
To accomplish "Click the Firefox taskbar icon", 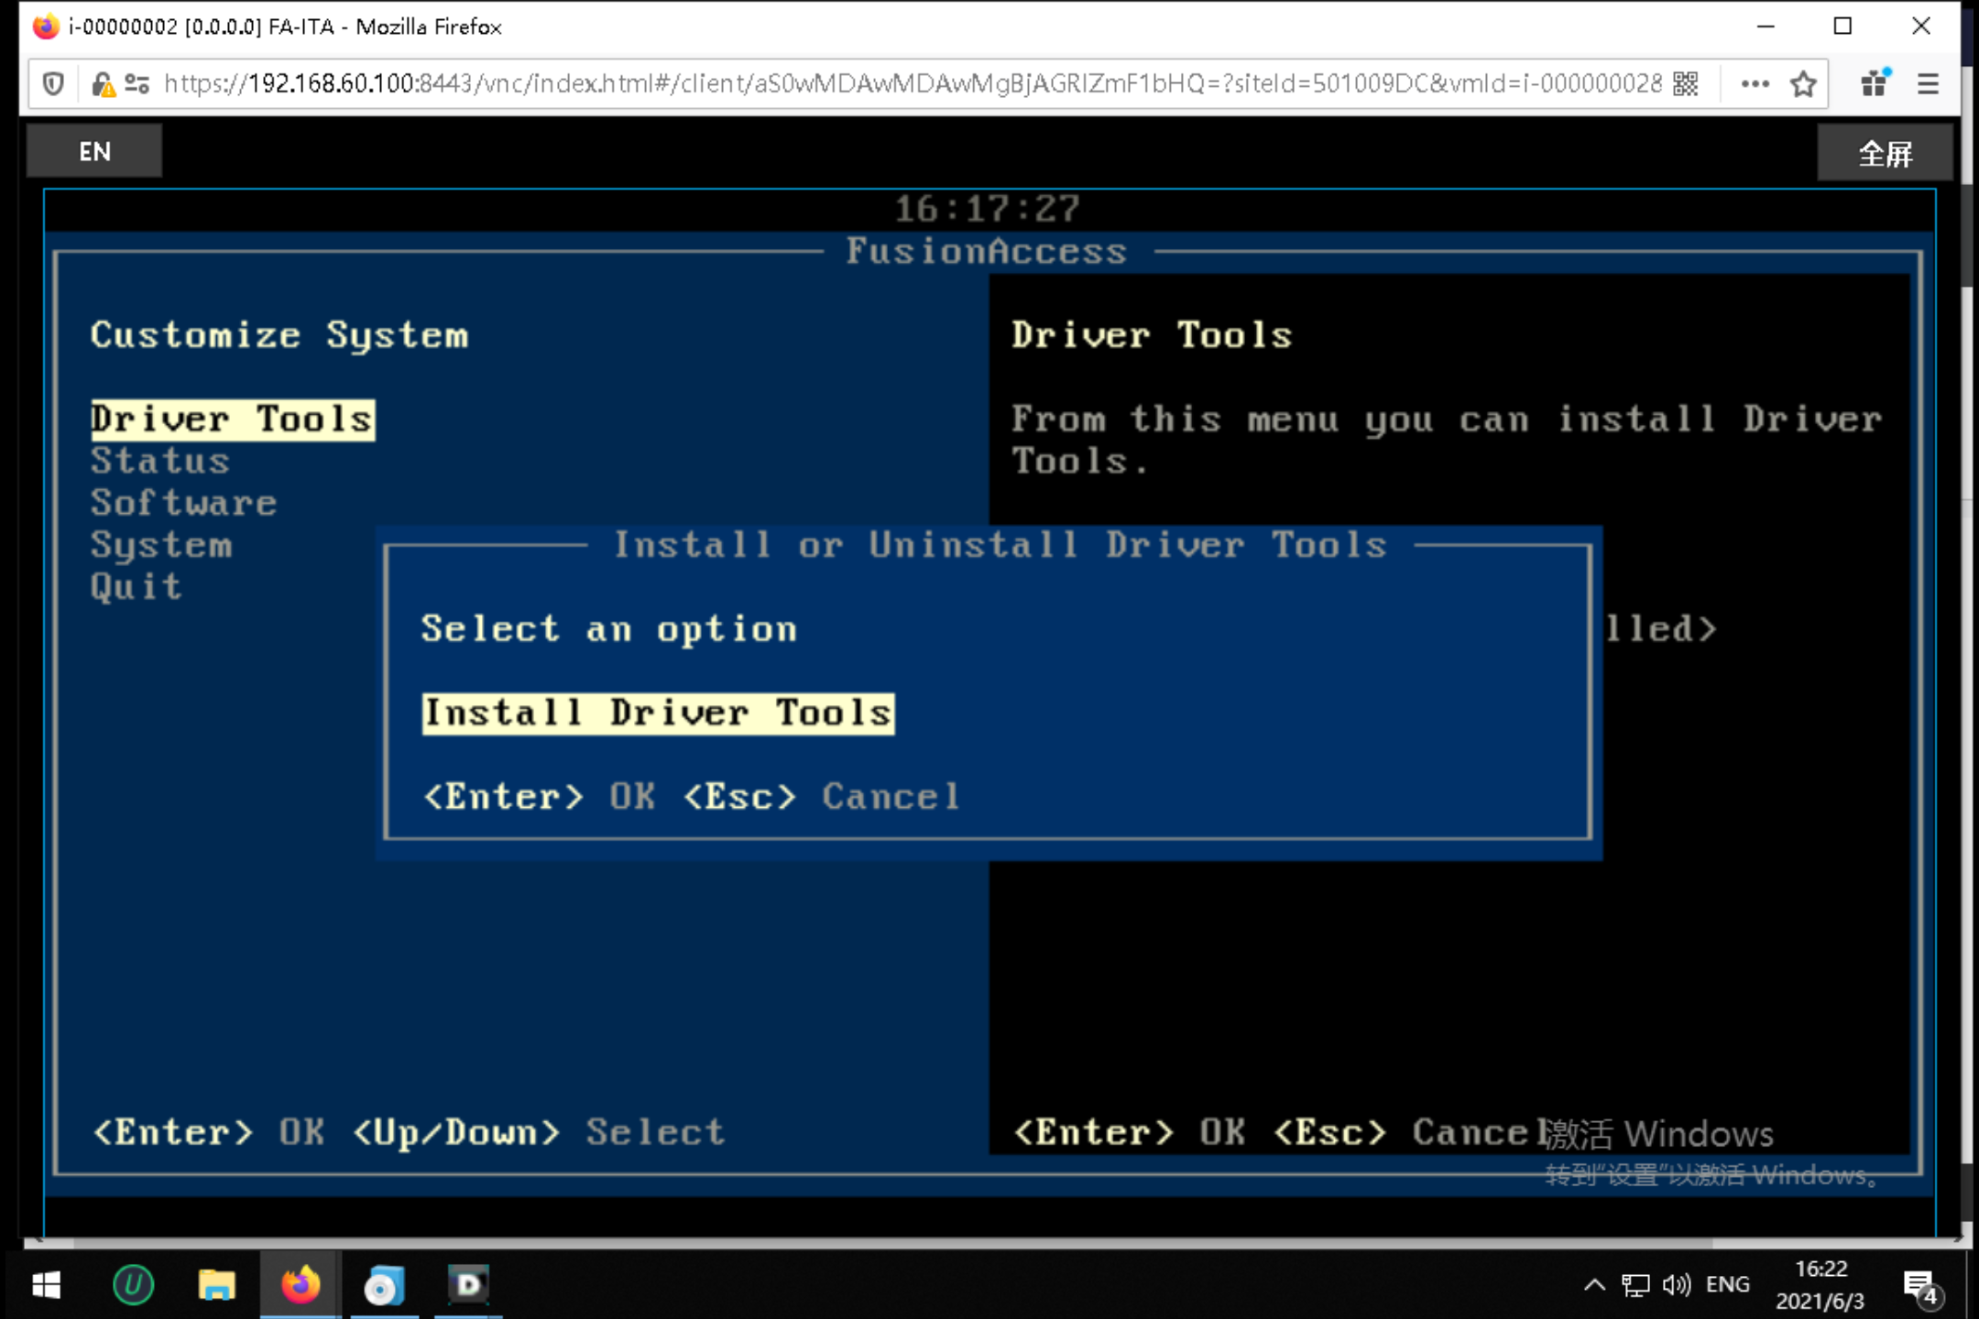I will tap(301, 1285).
